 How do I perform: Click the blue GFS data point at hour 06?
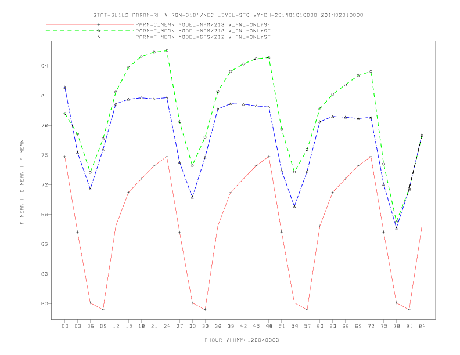[91, 189]
